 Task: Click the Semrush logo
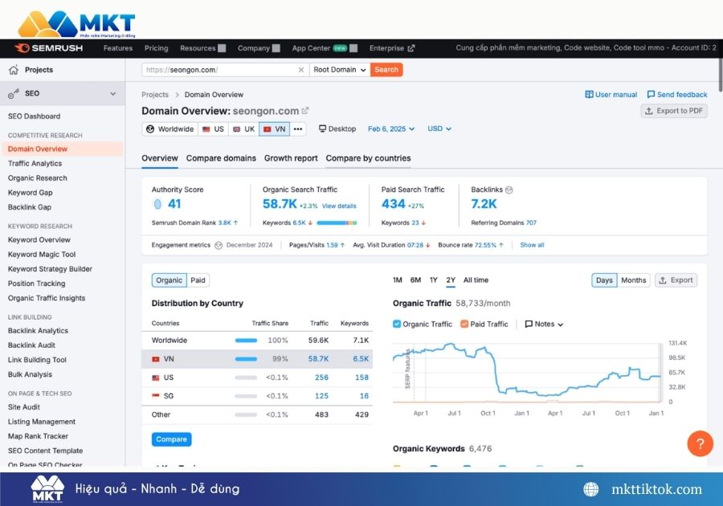click(x=48, y=48)
